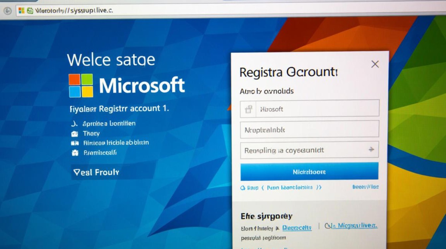Click the 'Registra Ocrount' dialog title
This screenshot has height=249, width=446.
[288, 72]
